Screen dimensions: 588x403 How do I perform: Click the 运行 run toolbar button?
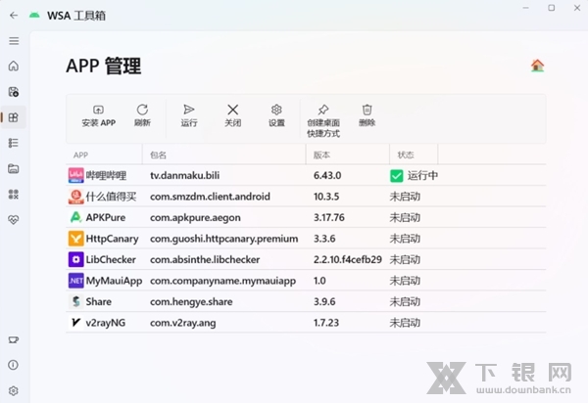tap(189, 116)
